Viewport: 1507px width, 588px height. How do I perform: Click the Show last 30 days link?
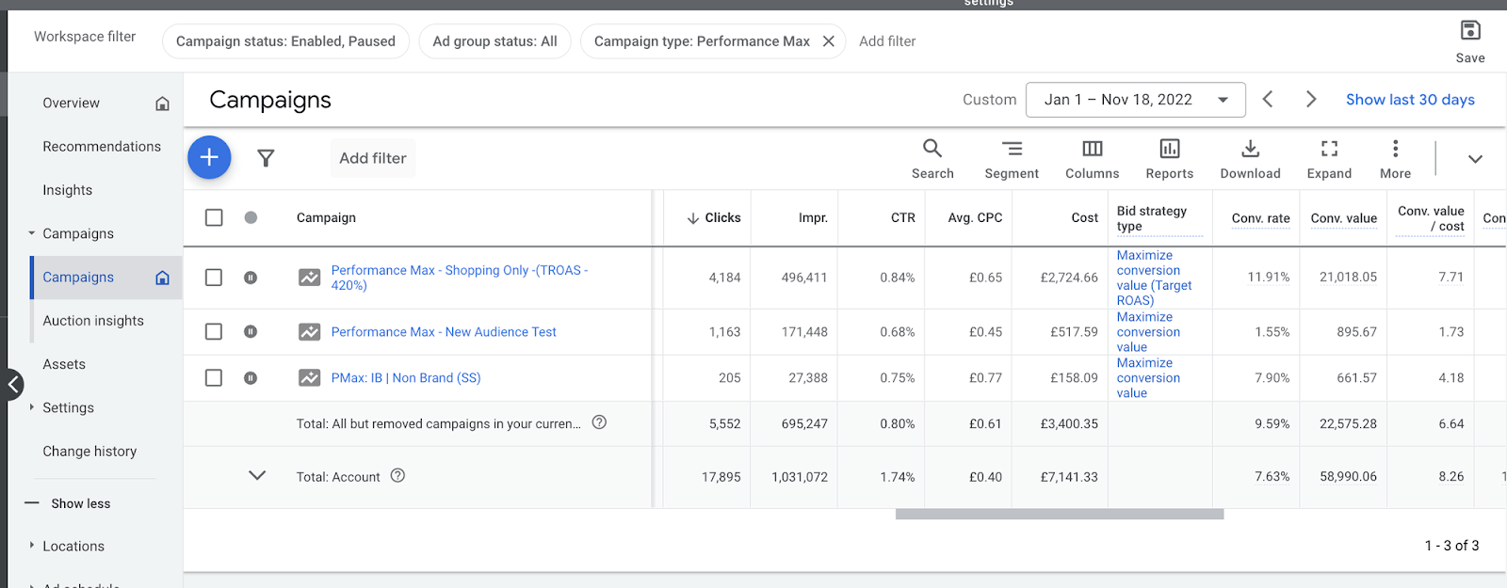(1410, 100)
